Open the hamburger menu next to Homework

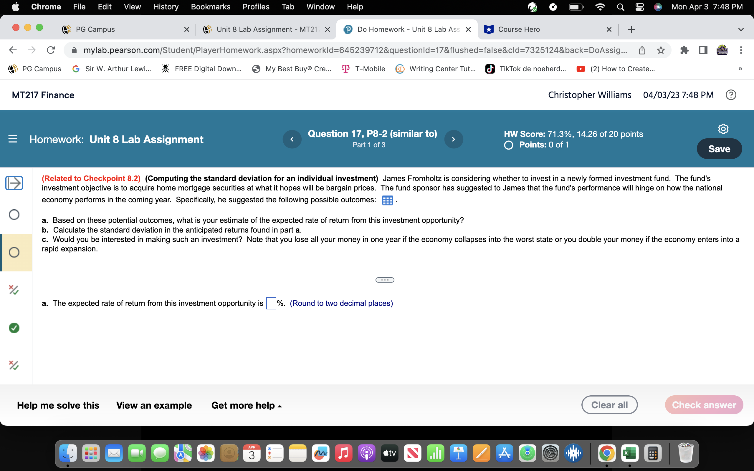click(12, 139)
